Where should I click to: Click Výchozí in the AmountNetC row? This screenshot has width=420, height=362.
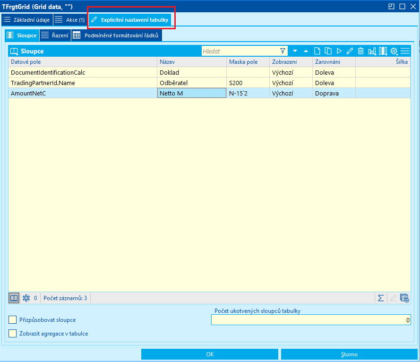point(291,93)
